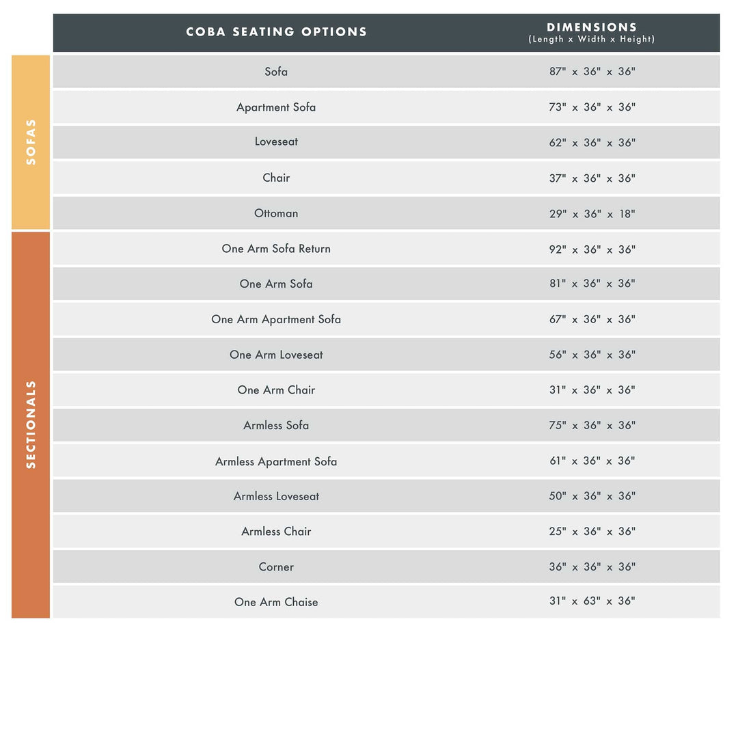The image size is (738, 738).
Task: Click the Armless Chair row label
Action: [276, 532]
